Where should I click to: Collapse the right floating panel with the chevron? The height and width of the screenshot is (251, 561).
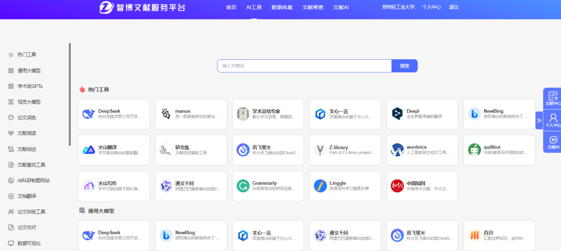coord(539,120)
